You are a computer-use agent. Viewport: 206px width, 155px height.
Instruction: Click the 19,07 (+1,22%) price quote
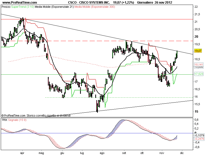[124, 2]
